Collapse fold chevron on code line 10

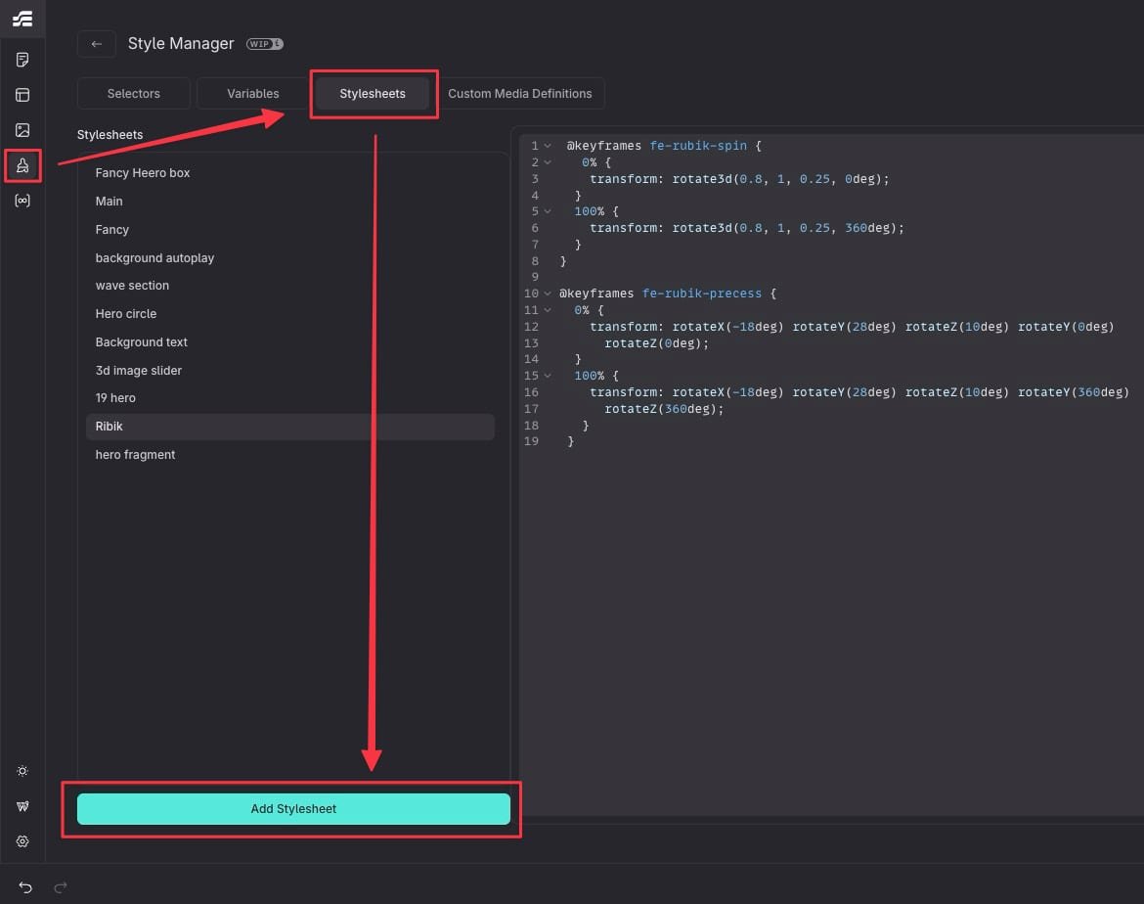click(x=548, y=294)
